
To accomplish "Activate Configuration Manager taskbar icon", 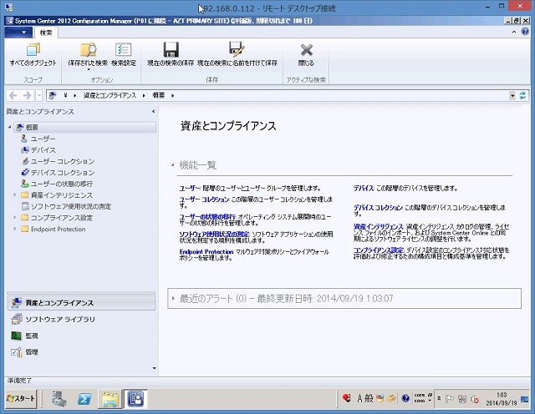I will 135,399.
